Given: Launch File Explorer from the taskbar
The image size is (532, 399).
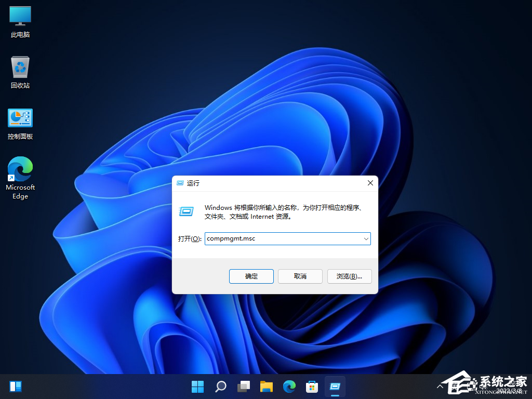Looking at the screenshot, I should (x=266, y=387).
